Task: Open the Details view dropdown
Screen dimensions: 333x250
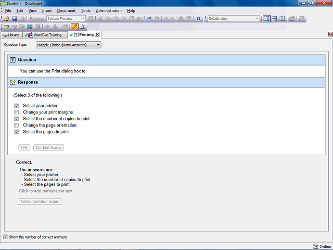Action: click(x=234, y=19)
